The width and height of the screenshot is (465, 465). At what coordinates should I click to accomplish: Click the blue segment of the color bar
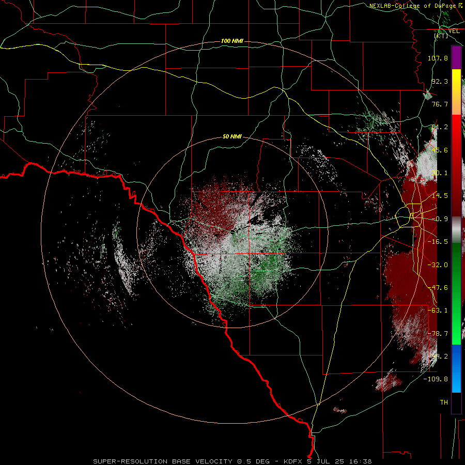456,368
